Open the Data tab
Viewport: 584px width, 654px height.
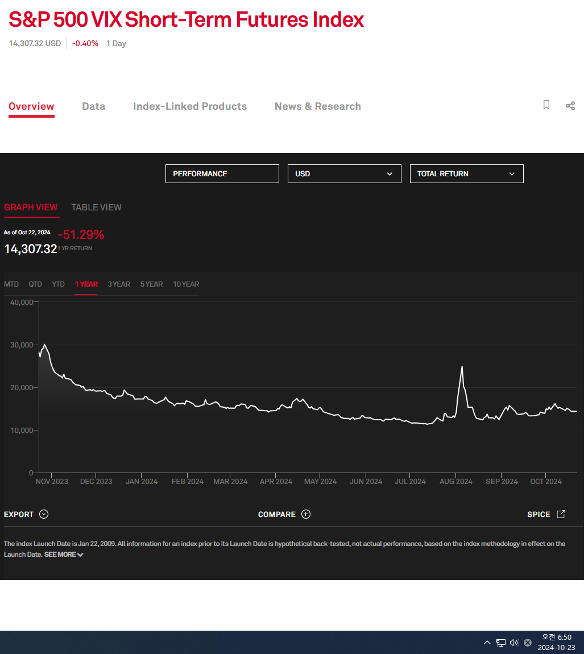(x=93, y=106)
